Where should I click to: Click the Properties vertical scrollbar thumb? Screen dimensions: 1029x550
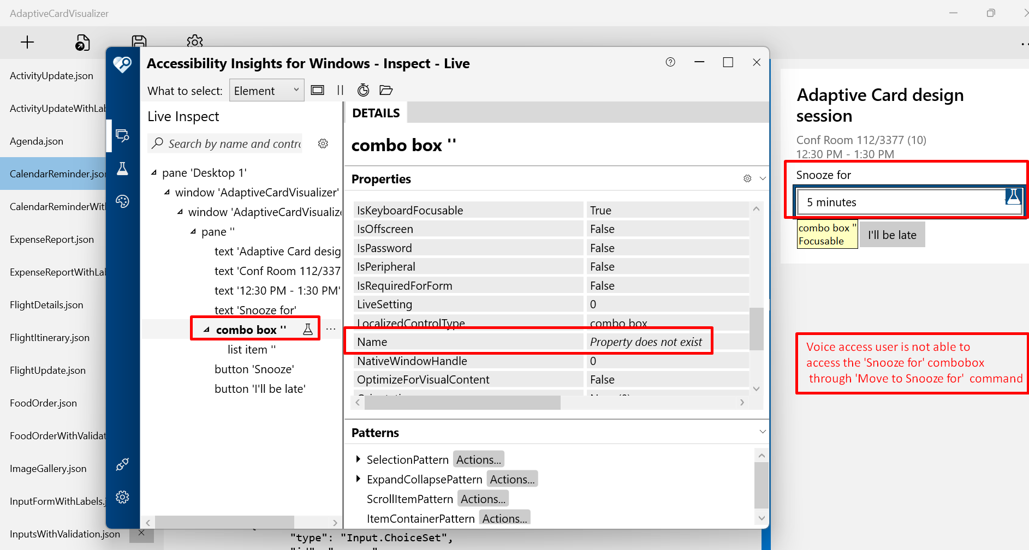click(x=756, y=329)
